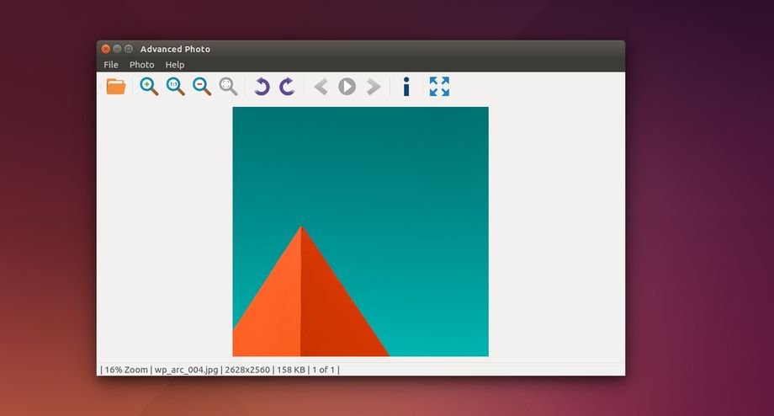Close the Advanced Photo window
Viewport: 774px width, 416px height.
point(105,49)
